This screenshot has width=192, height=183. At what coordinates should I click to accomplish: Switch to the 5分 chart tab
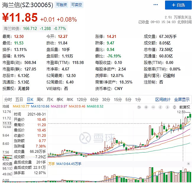[128, 99]
